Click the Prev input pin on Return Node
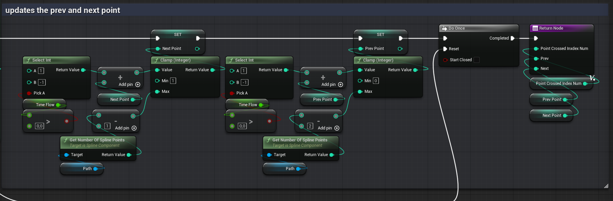The image size is (613, 201). [x=536, y=59]
